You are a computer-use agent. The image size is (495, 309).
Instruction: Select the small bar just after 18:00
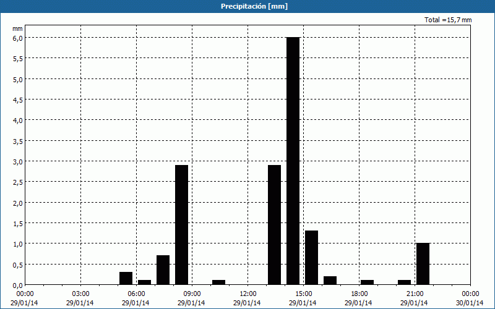pyautogui.click(x=367, y=282)
